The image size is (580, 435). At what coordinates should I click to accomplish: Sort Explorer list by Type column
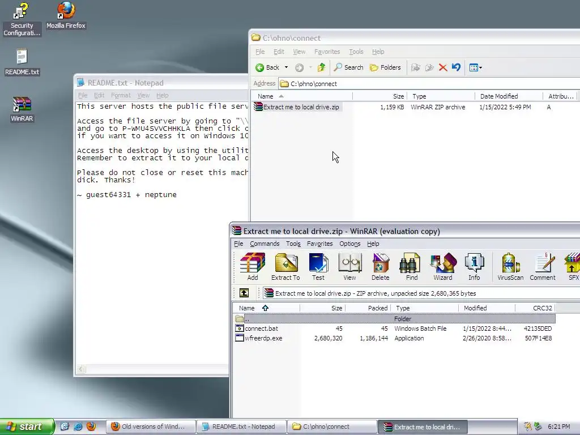point(441,96)
